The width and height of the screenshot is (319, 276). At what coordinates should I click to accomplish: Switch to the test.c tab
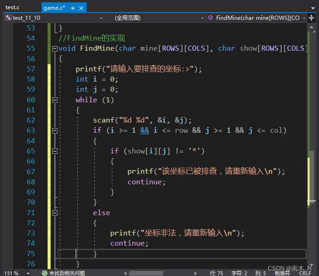point(12,7)
